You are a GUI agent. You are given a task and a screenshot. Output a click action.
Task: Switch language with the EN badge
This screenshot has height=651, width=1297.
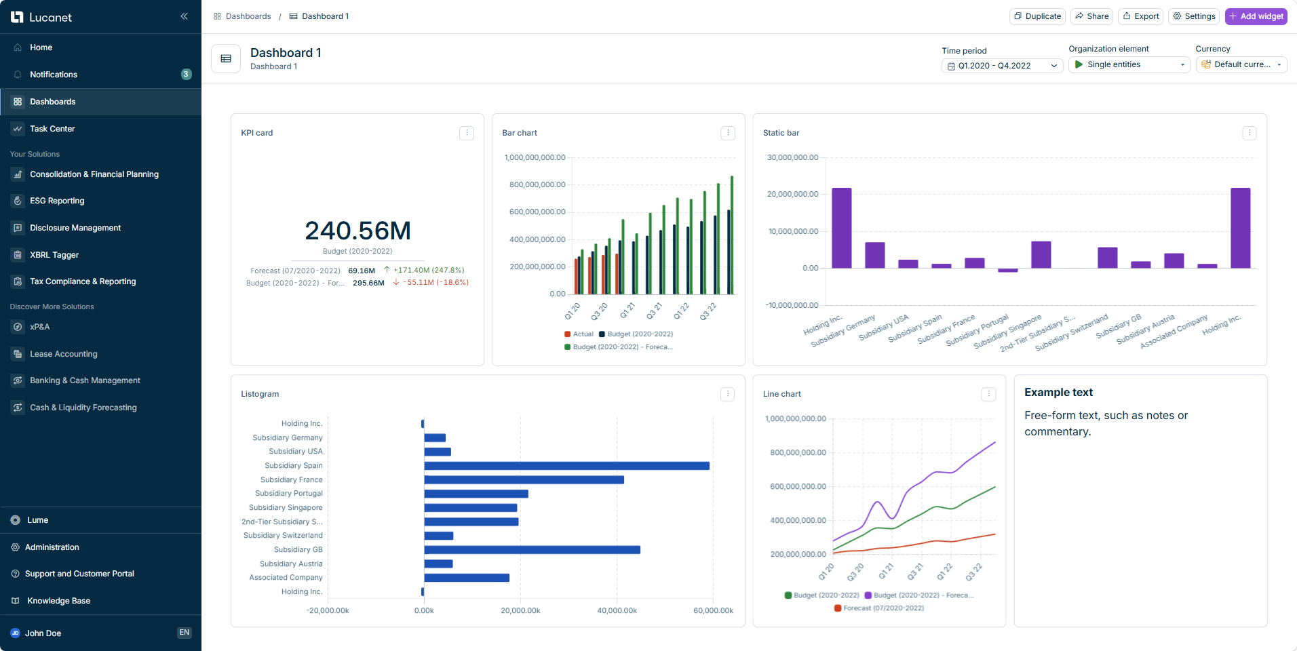click(x=185, y=633)
